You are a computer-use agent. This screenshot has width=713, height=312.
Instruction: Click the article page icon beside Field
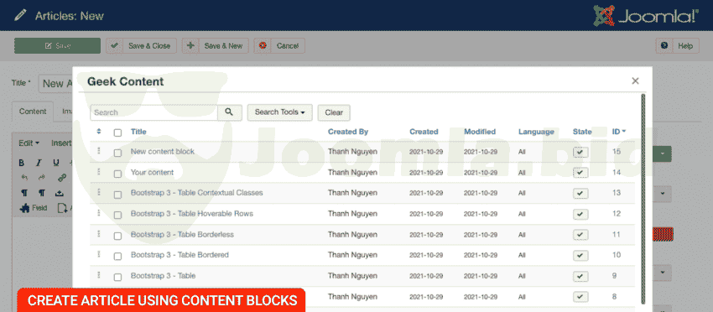pyautogui.click(x=62, y=208)
